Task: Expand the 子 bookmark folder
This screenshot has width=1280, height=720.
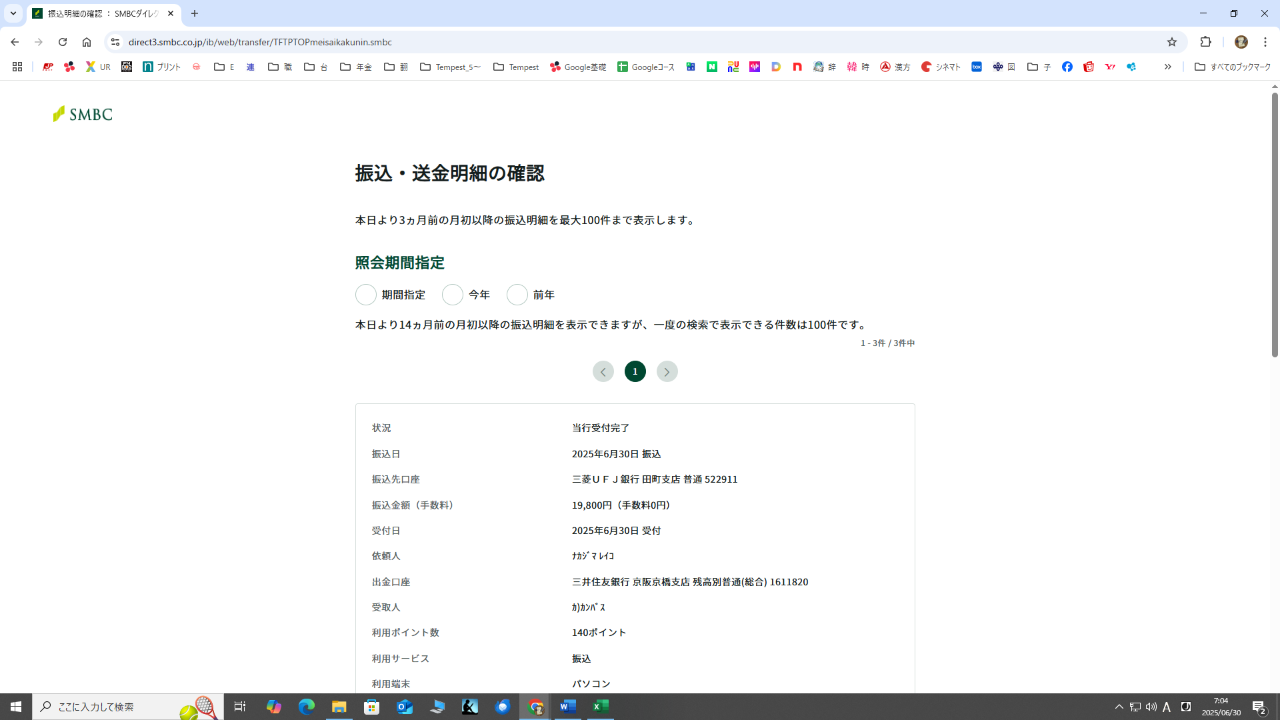Action: 1039,67
